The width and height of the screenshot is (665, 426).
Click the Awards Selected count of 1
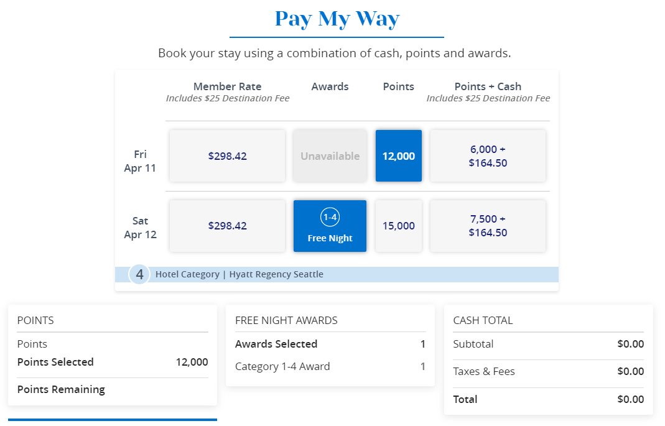[x=422, y=343]
